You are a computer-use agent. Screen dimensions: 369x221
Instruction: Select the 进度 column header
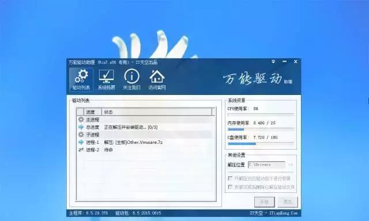(x=92, y=112)
